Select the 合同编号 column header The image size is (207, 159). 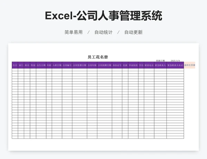(x=67, y=65)
